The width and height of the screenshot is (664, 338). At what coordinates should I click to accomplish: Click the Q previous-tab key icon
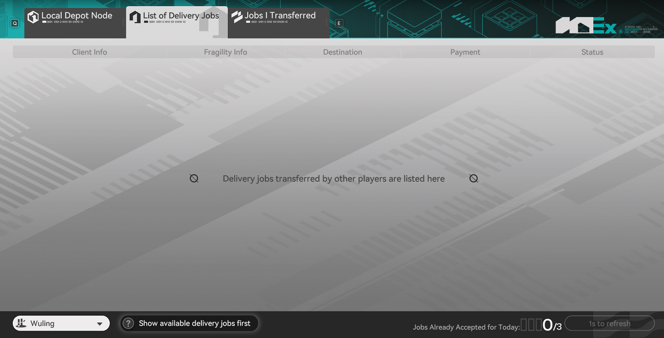(15, 23)
